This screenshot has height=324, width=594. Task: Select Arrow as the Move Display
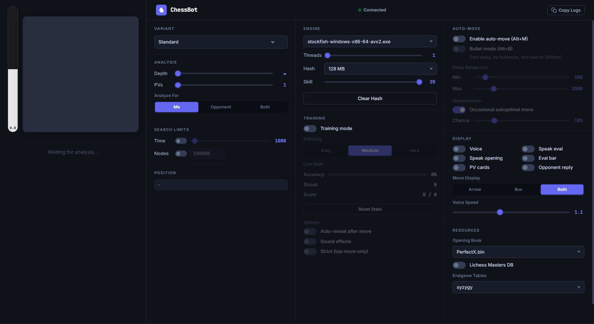point(475,189)
